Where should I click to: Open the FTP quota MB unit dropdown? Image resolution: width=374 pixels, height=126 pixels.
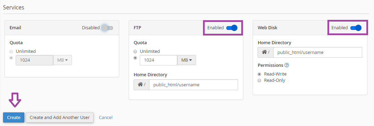(187, 60)
